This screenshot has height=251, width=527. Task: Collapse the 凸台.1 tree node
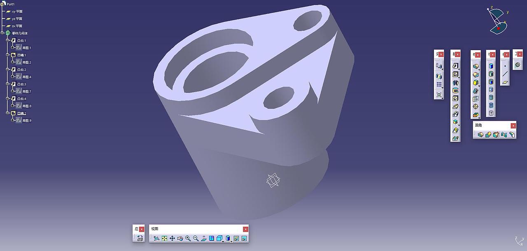click(8, 40)
